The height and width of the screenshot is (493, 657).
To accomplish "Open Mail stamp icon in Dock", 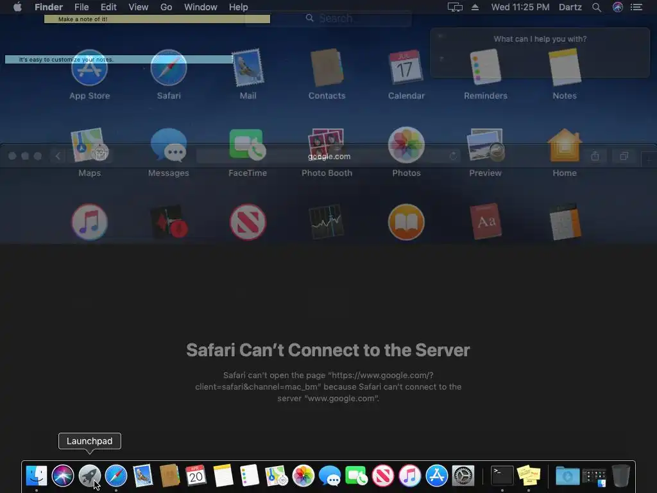I will tap(142, 476).
